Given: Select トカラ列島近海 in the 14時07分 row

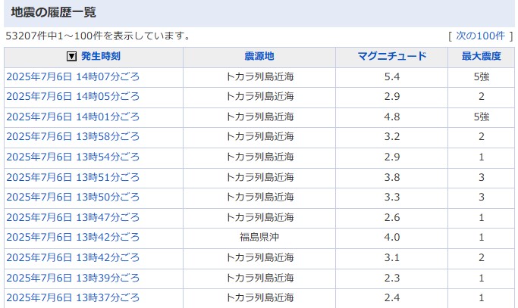Looking at the screenshot, I should coord(259,77).
